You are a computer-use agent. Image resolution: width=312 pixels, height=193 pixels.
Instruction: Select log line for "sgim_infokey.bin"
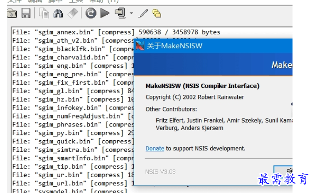click(73, 108)
